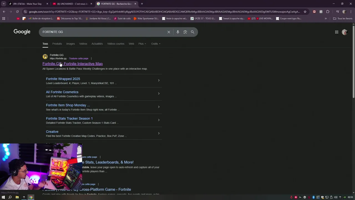355x200 pixels.
Task: Select the Images results tab
Action: point(70,44)
